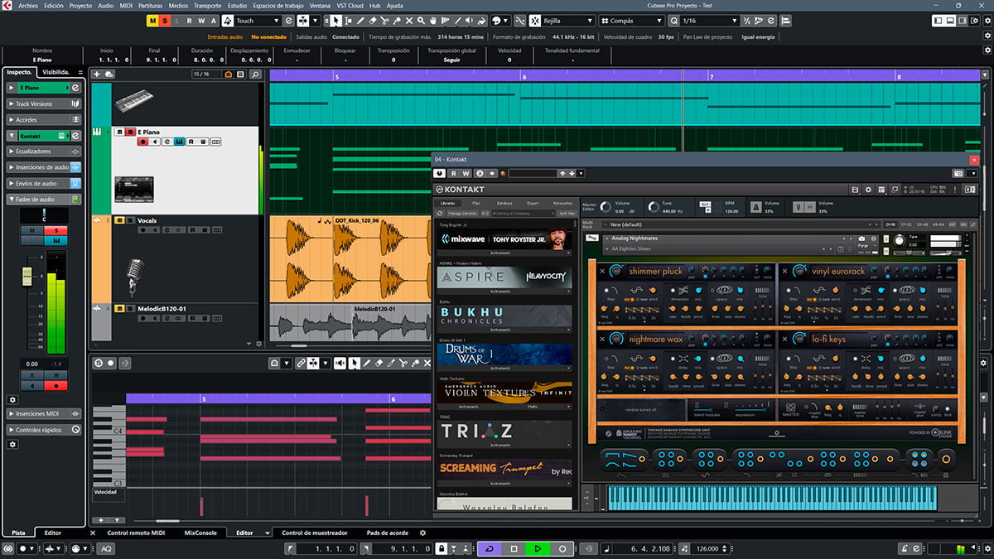994x559 pixels.
Task: Toggle Mute on the Vocals track
Action: tap(119, 220)
